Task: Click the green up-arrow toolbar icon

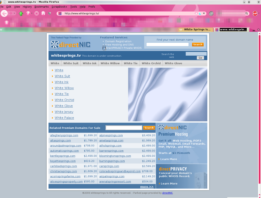Action: 21,13
